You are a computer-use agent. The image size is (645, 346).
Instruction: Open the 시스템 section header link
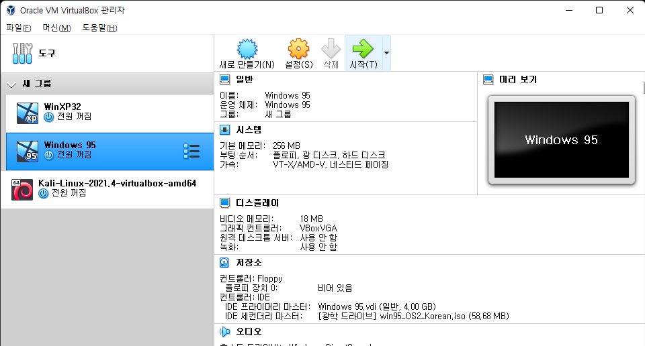click(249, 130)
